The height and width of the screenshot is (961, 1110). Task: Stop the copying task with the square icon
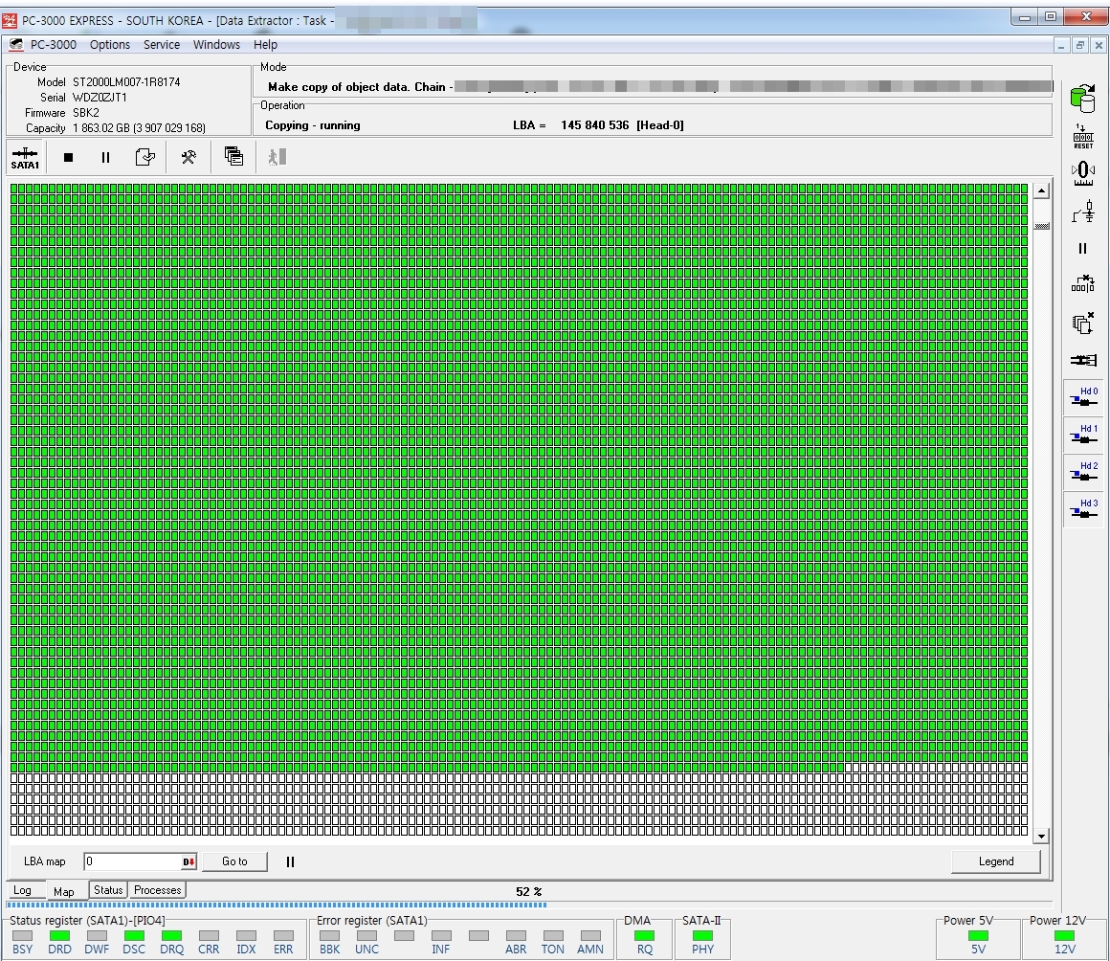pos(68,158)
